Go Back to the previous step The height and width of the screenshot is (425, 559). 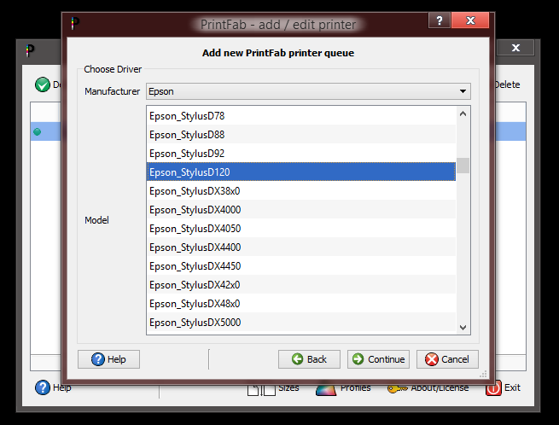[x=309, y=359]
